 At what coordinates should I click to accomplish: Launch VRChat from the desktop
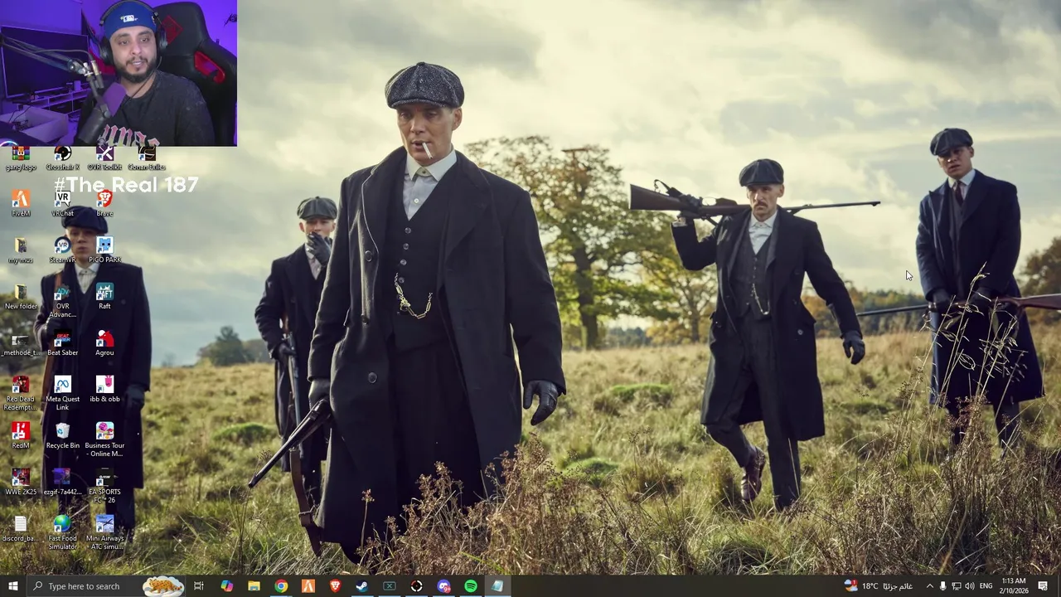point(62,203)
